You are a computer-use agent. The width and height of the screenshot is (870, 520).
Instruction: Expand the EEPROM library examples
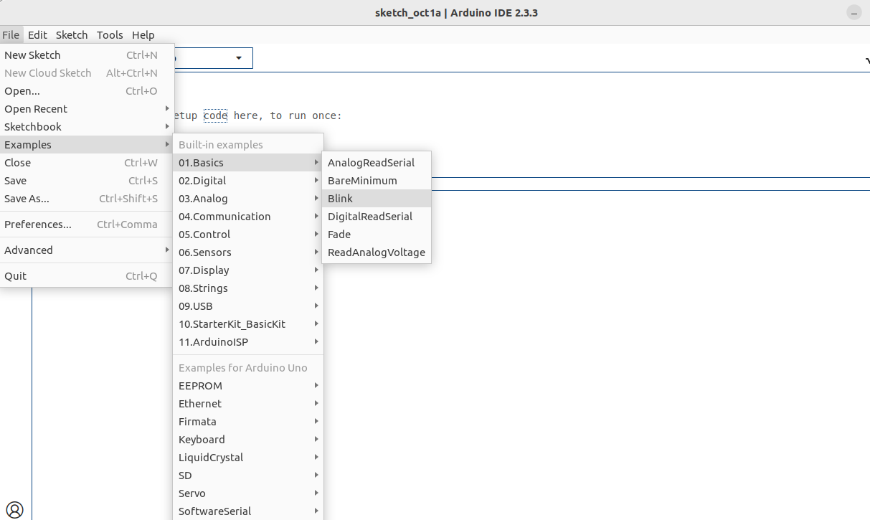248,386
